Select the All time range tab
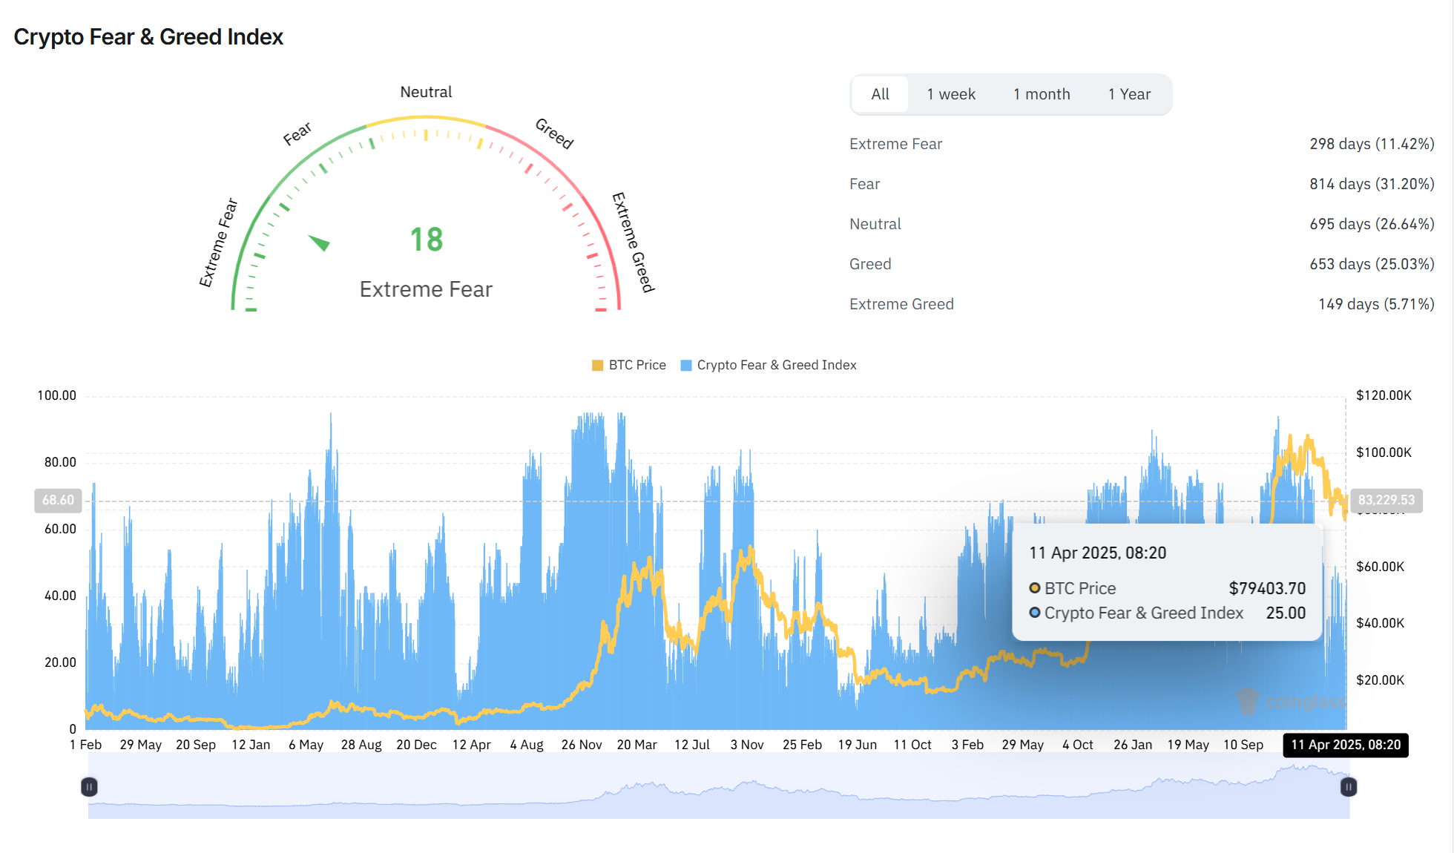This screenshot has width=1454, height=853. tap(880, 94)
